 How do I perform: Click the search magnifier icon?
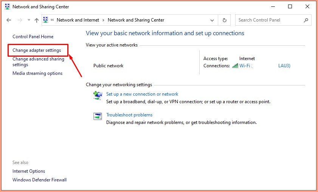click(306, 20)
